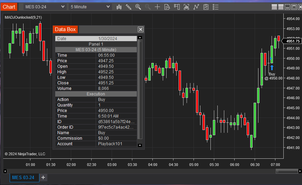Select the Zoom In magnifier tool
The width and height of the screenshot is (302, 185).
[138, 7]
